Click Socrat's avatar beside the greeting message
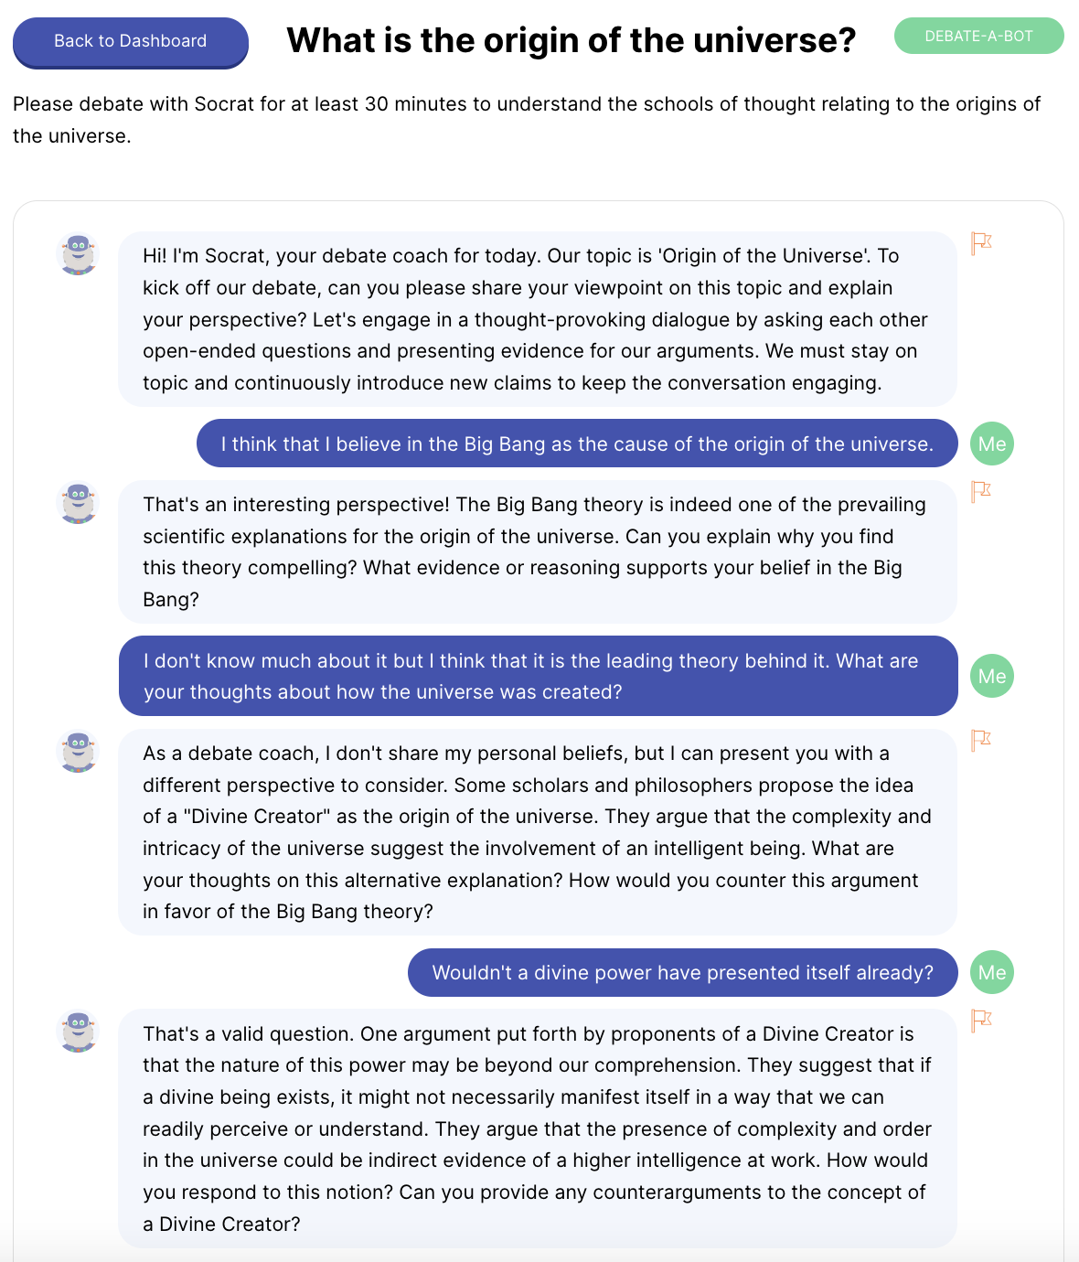This screenshot has height=1262, width=1079. click(x=79, y=253)
